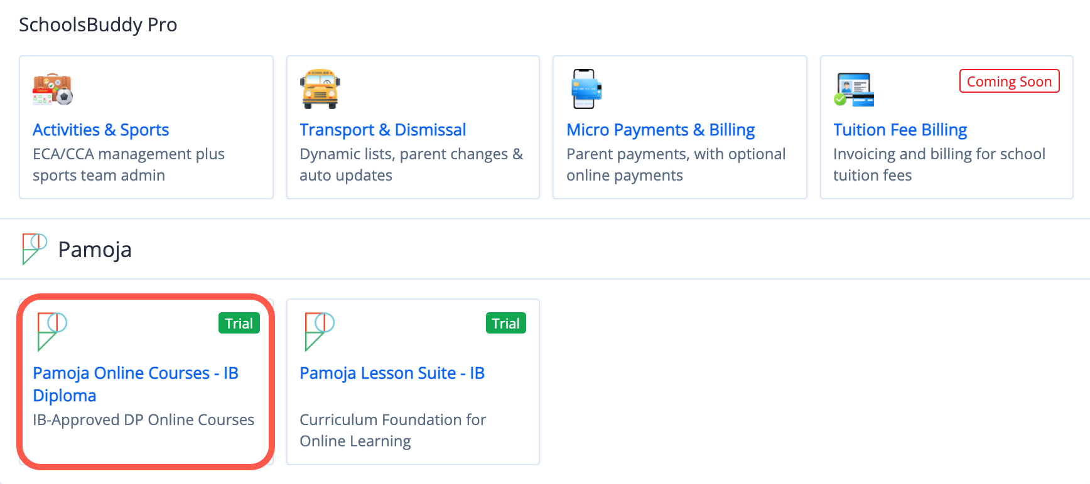Screen dimensions: 1090x484
Task: Click the yellow school bus icon
Action: pos(320,89)
